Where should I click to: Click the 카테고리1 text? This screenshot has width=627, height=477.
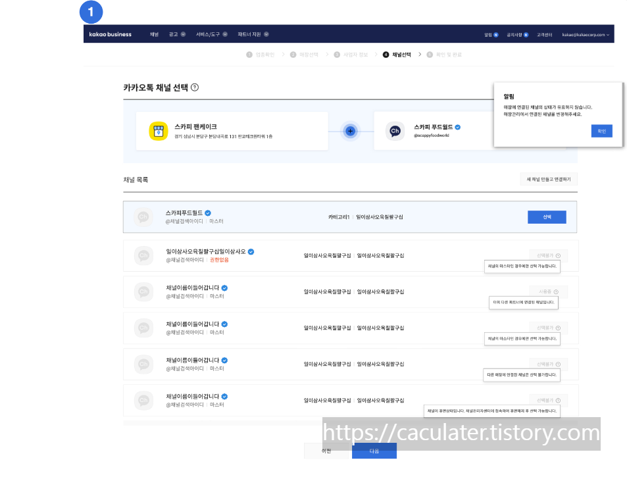click(339, 217)
